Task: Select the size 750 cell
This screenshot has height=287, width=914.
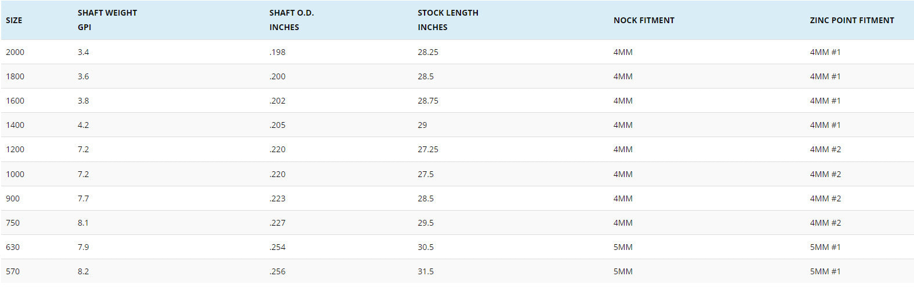Action: click(x=13, y=223)
